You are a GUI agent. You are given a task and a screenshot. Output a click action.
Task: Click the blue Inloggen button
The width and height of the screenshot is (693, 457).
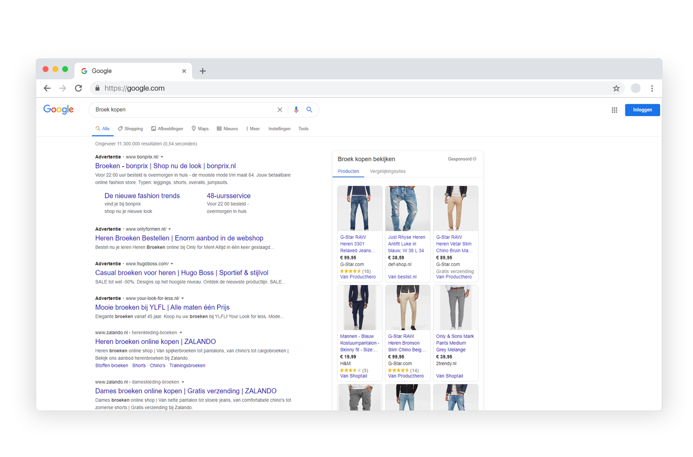(642, 110)
